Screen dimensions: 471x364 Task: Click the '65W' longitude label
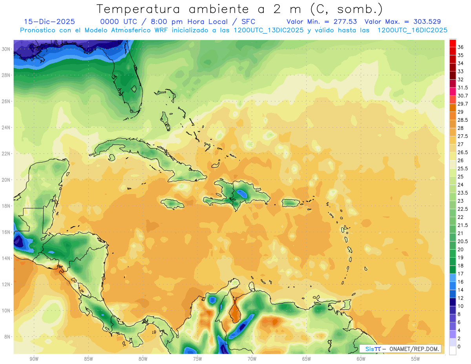[x=307, y=359]
